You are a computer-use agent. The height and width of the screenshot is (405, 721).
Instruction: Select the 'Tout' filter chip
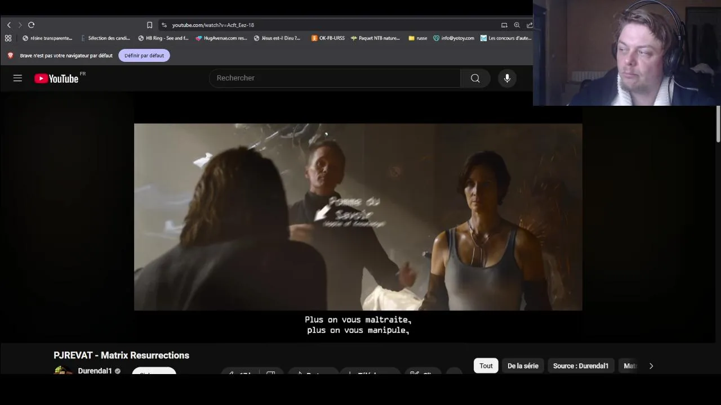tap(486, 366)
